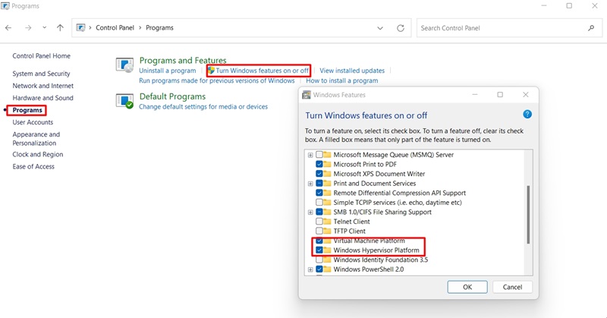This screenshot has width=607, height=318.
Task: Open System and Security category
Action: coord(41,74)
